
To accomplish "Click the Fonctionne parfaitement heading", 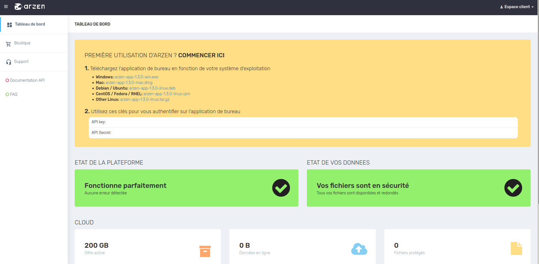I will click(x=125, y=186).
